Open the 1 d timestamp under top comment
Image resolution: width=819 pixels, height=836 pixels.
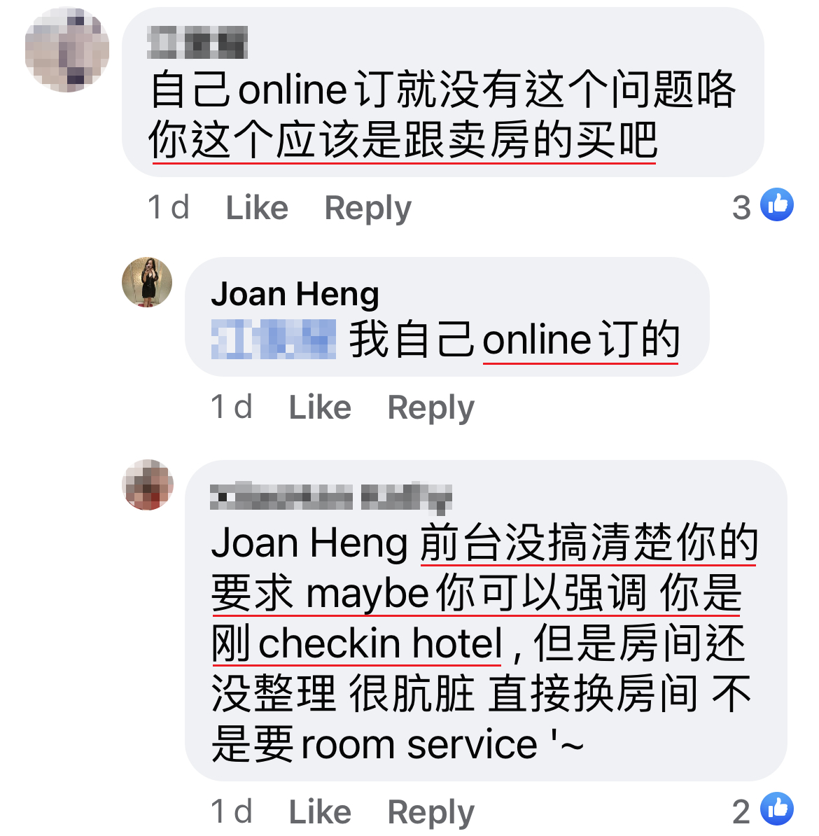click(x=169, y=207)
